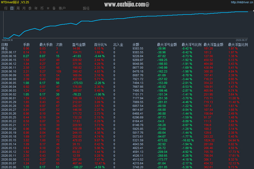Screen dimensions: 254x169
Task: Click max floating profit 1824.32
Action: [x=209, y=140]
